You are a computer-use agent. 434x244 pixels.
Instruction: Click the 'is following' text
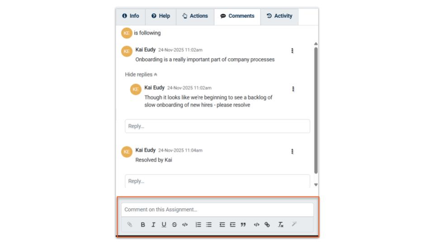147,33
